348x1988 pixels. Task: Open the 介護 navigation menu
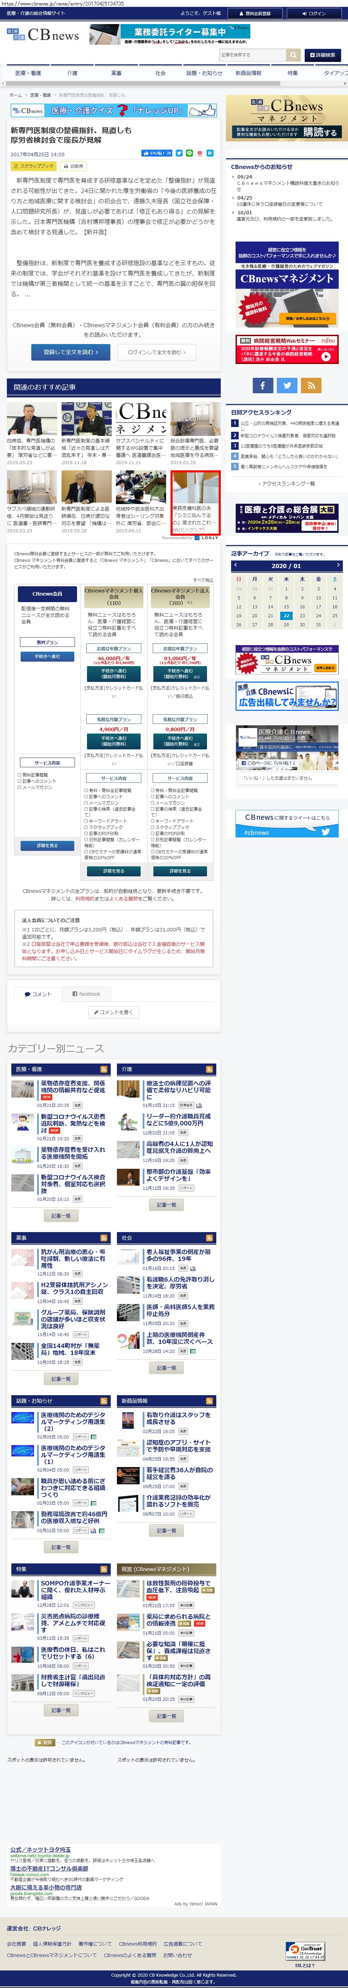pyautogui.click(x=72, y=73)
